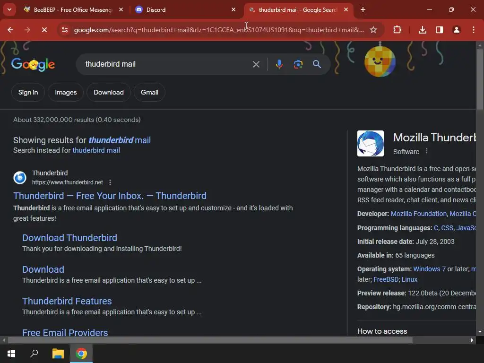The image size is (484, 363).
Task: Open result options next to thunderbird.net
Action: tap(110, 182)
